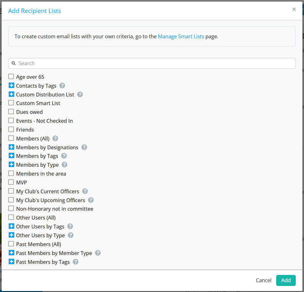Open help for Past Members by Member Type
This screenshot has height=292, width=304.
pos(98,253)
